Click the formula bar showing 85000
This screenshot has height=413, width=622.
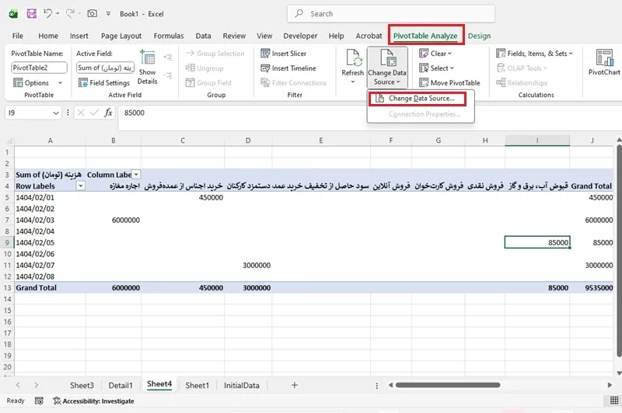coord(369,117)
